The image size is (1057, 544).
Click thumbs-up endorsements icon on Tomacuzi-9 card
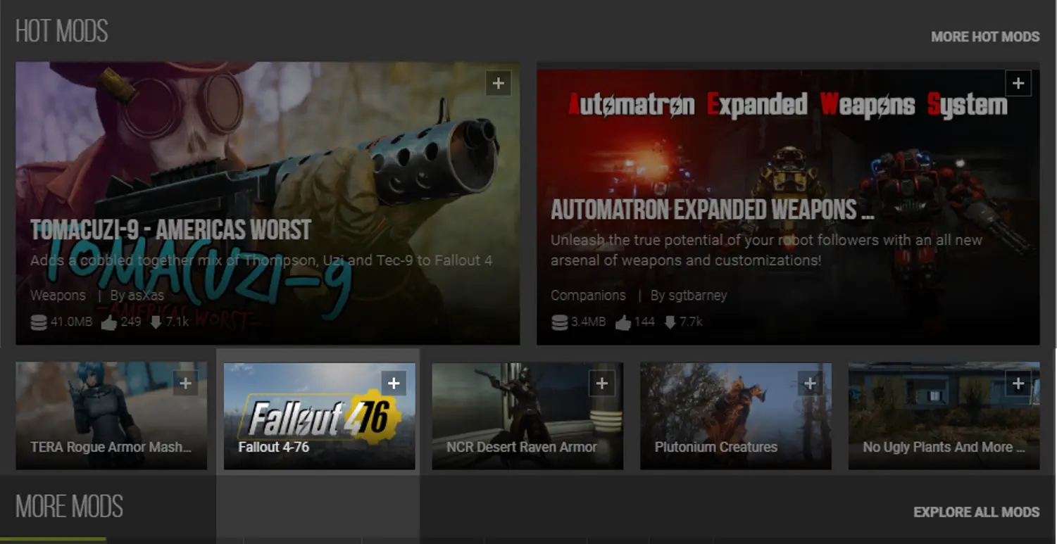(x=109, y=323)
